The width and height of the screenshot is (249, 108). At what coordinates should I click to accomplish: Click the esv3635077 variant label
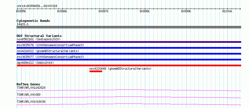click(x=50, y=57)
